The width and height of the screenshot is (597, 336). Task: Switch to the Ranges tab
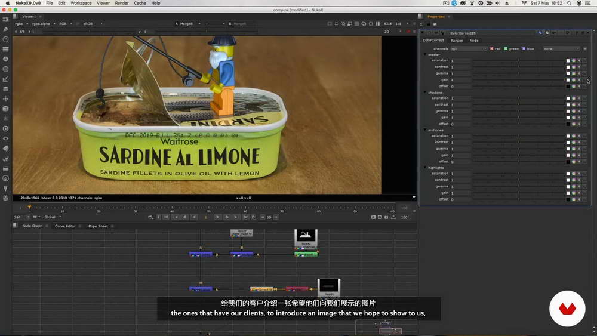pos(457,41)
